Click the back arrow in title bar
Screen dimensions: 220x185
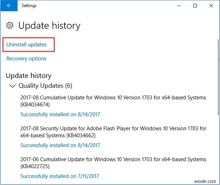pos(9,6)
